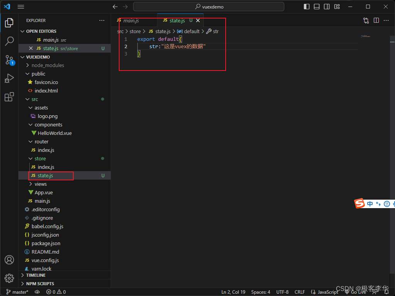The height and width of the screenshot is (296, 395).
Task: Open the Source Control view
Action: tap(10, 60)
